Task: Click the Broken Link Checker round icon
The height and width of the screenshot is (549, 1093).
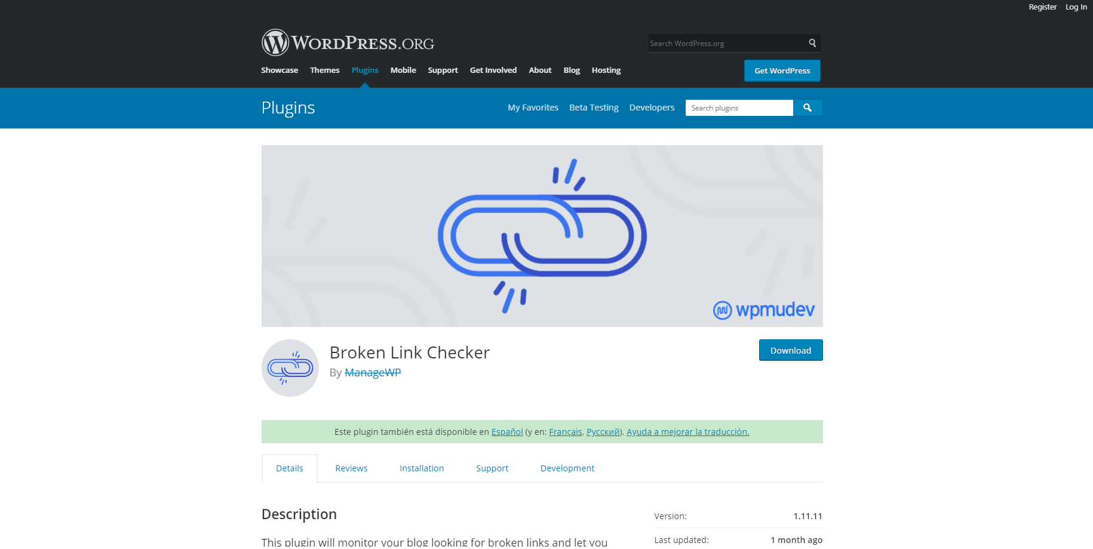Action: click(x=290, y=368)
